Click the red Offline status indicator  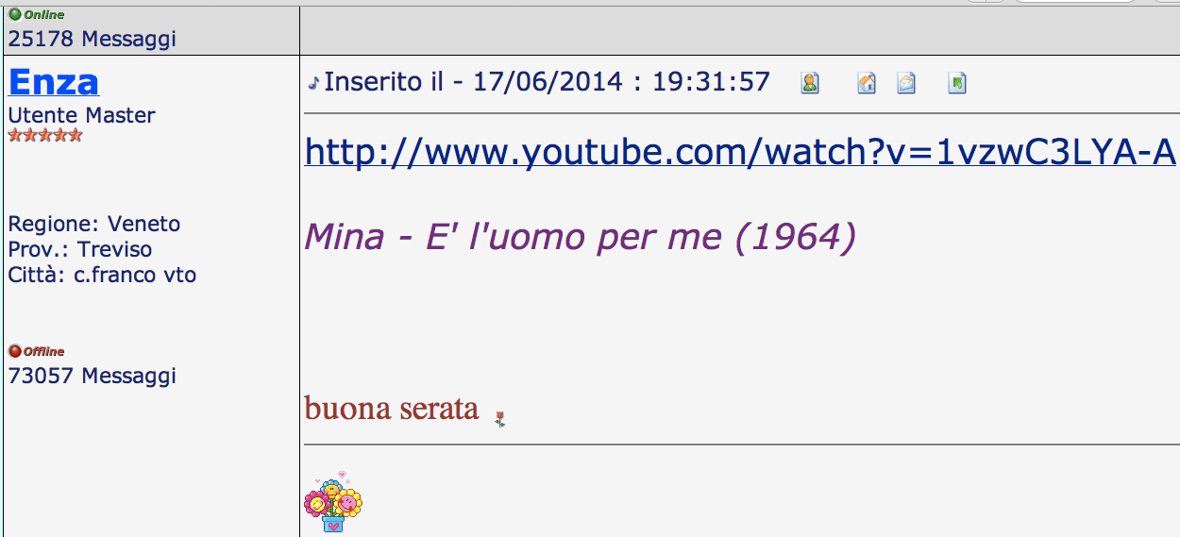pyautogui.click(x=37, y=351)
